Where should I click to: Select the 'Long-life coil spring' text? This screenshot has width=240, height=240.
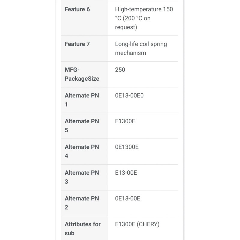click(141, 44)
